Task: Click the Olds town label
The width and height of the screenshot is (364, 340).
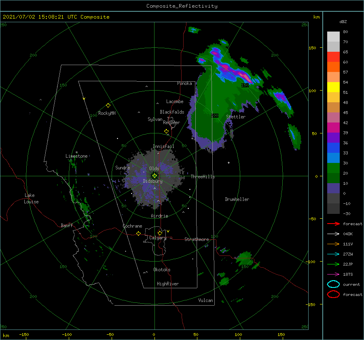Action: [x=154, y=169]
